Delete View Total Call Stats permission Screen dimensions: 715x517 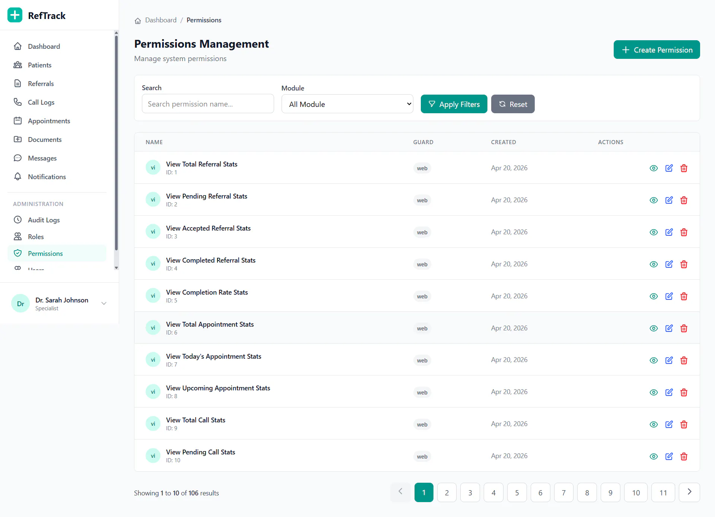(x=684, y=424)
